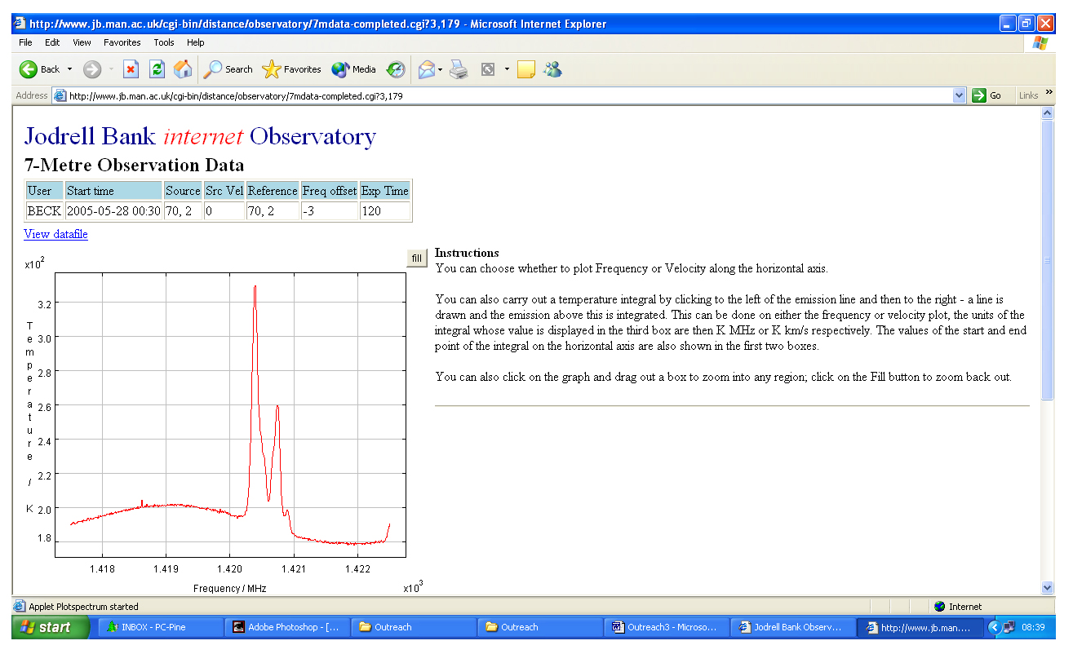The height and width of the screenshot is (654, 1073).
Task: Expand the Address bar URL dropdown
Action: pos(959,95)
